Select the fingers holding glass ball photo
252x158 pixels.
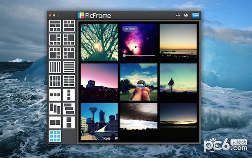[x=139, y=82]
